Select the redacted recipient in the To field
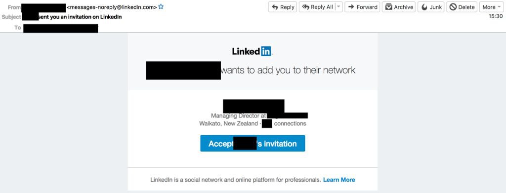 (x=61, y=28)
